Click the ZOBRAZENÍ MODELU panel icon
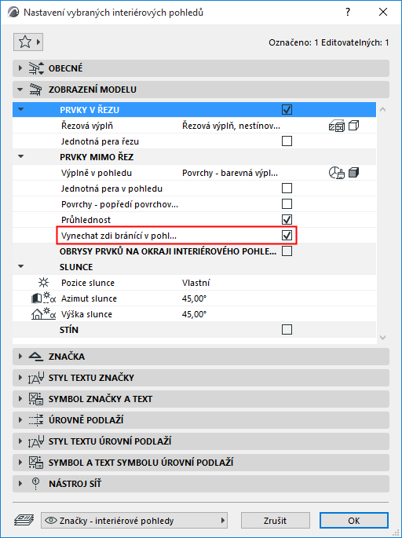Image resolution: width=402 pixels, height=538 pixels. 35,90
